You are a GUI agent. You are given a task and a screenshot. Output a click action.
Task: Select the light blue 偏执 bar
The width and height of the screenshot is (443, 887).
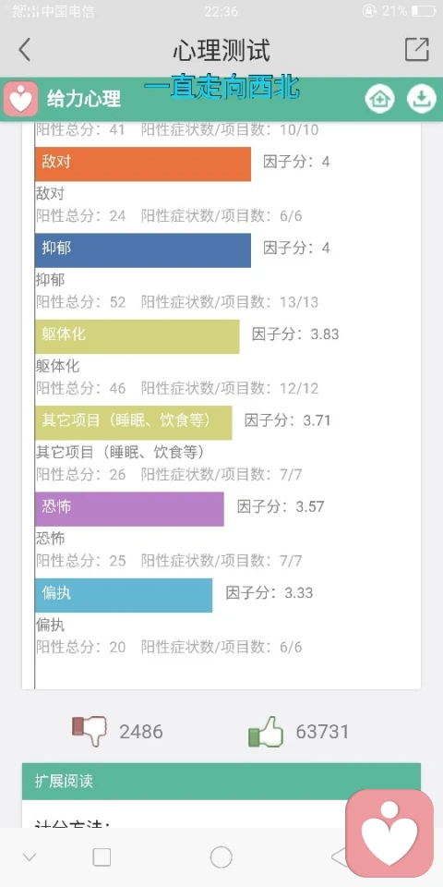(x=124, y=595)
